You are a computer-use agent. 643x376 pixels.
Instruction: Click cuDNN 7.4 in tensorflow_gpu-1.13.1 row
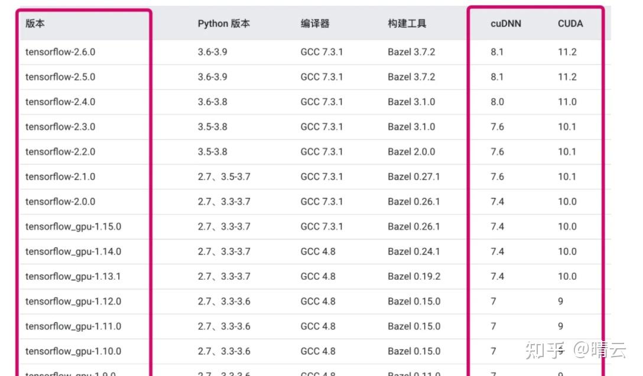(x=498, y=276)
